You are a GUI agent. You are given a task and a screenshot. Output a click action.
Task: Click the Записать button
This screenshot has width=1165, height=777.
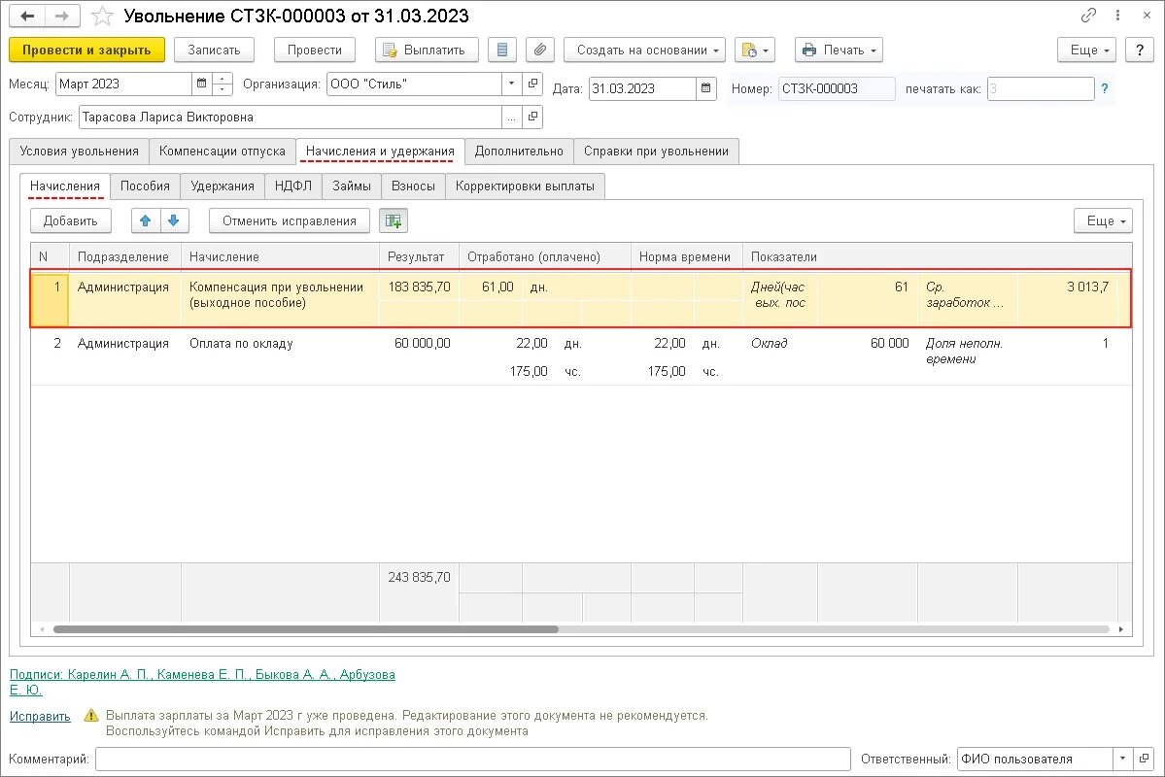[x=214, y=50]
